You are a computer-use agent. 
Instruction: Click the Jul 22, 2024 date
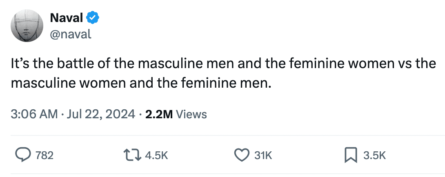click(101, 114)
